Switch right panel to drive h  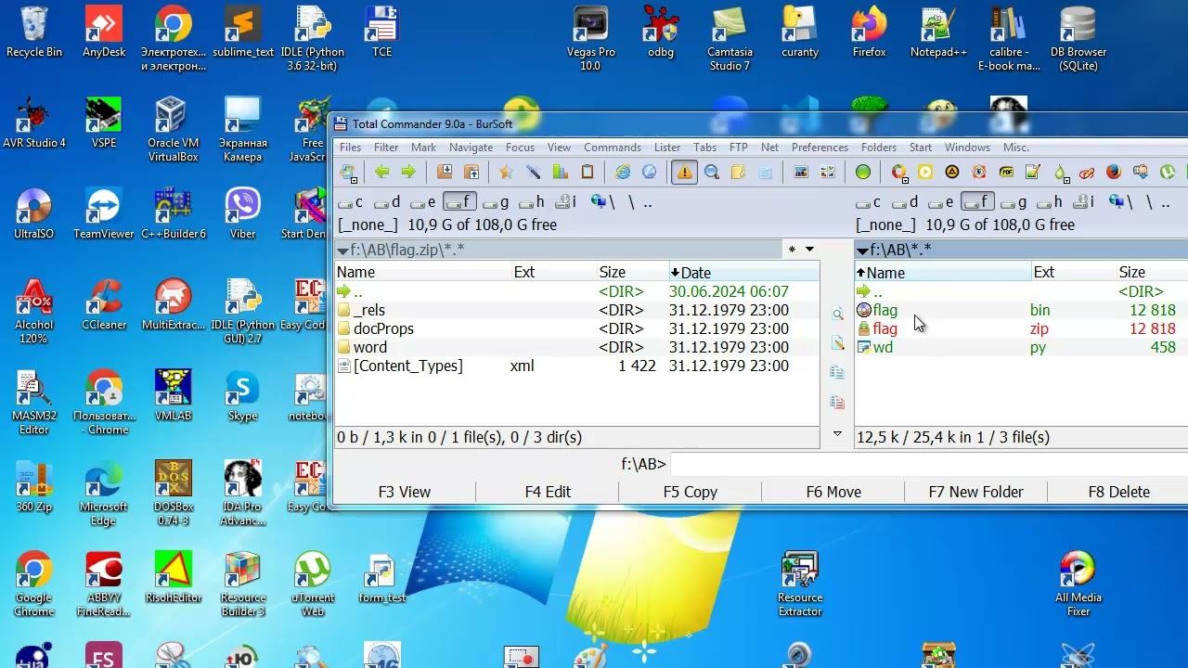[x=1049, y=201]
